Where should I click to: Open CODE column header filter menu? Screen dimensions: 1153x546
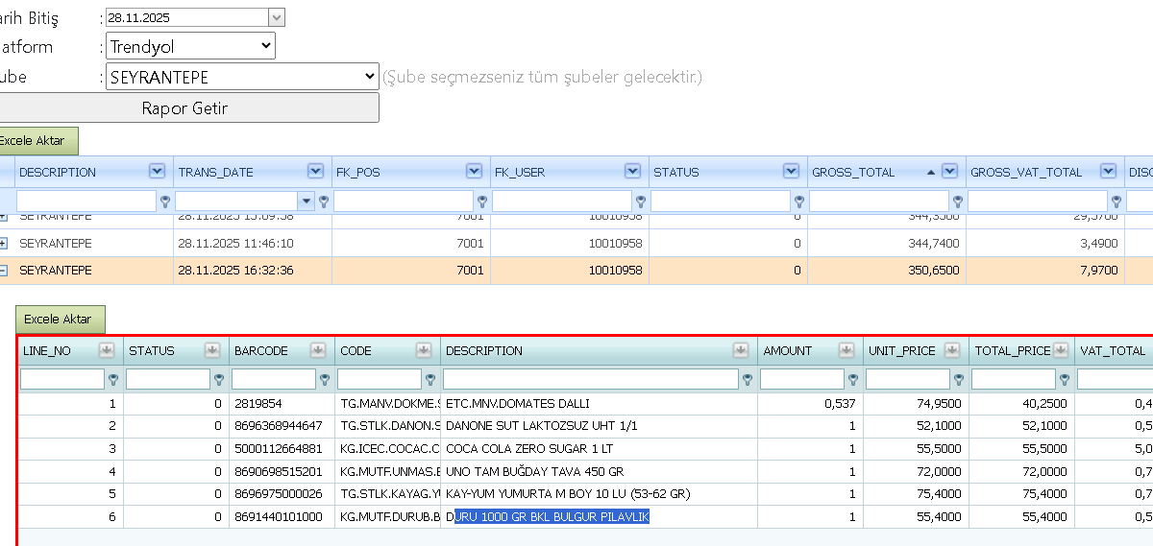pyautogui.click(x=424, y=350)
